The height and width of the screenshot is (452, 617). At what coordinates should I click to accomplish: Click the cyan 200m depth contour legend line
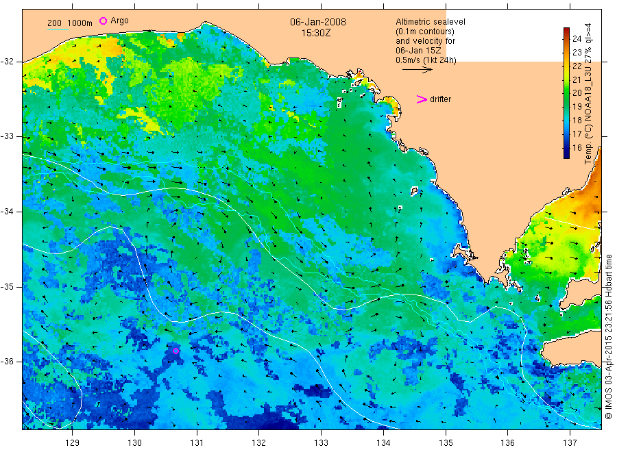(x=58, y=29)
